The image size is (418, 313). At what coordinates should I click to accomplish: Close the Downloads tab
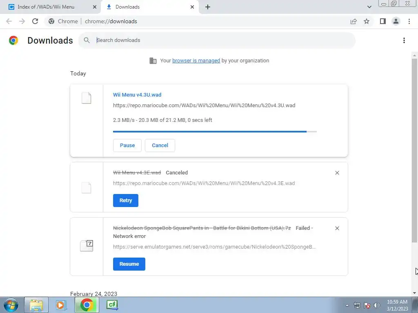[192, 7]
